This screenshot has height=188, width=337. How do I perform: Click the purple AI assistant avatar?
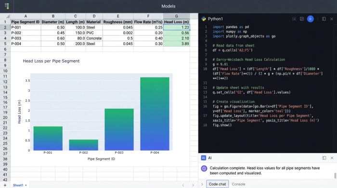pyautogui.click(x=204, y=168)
